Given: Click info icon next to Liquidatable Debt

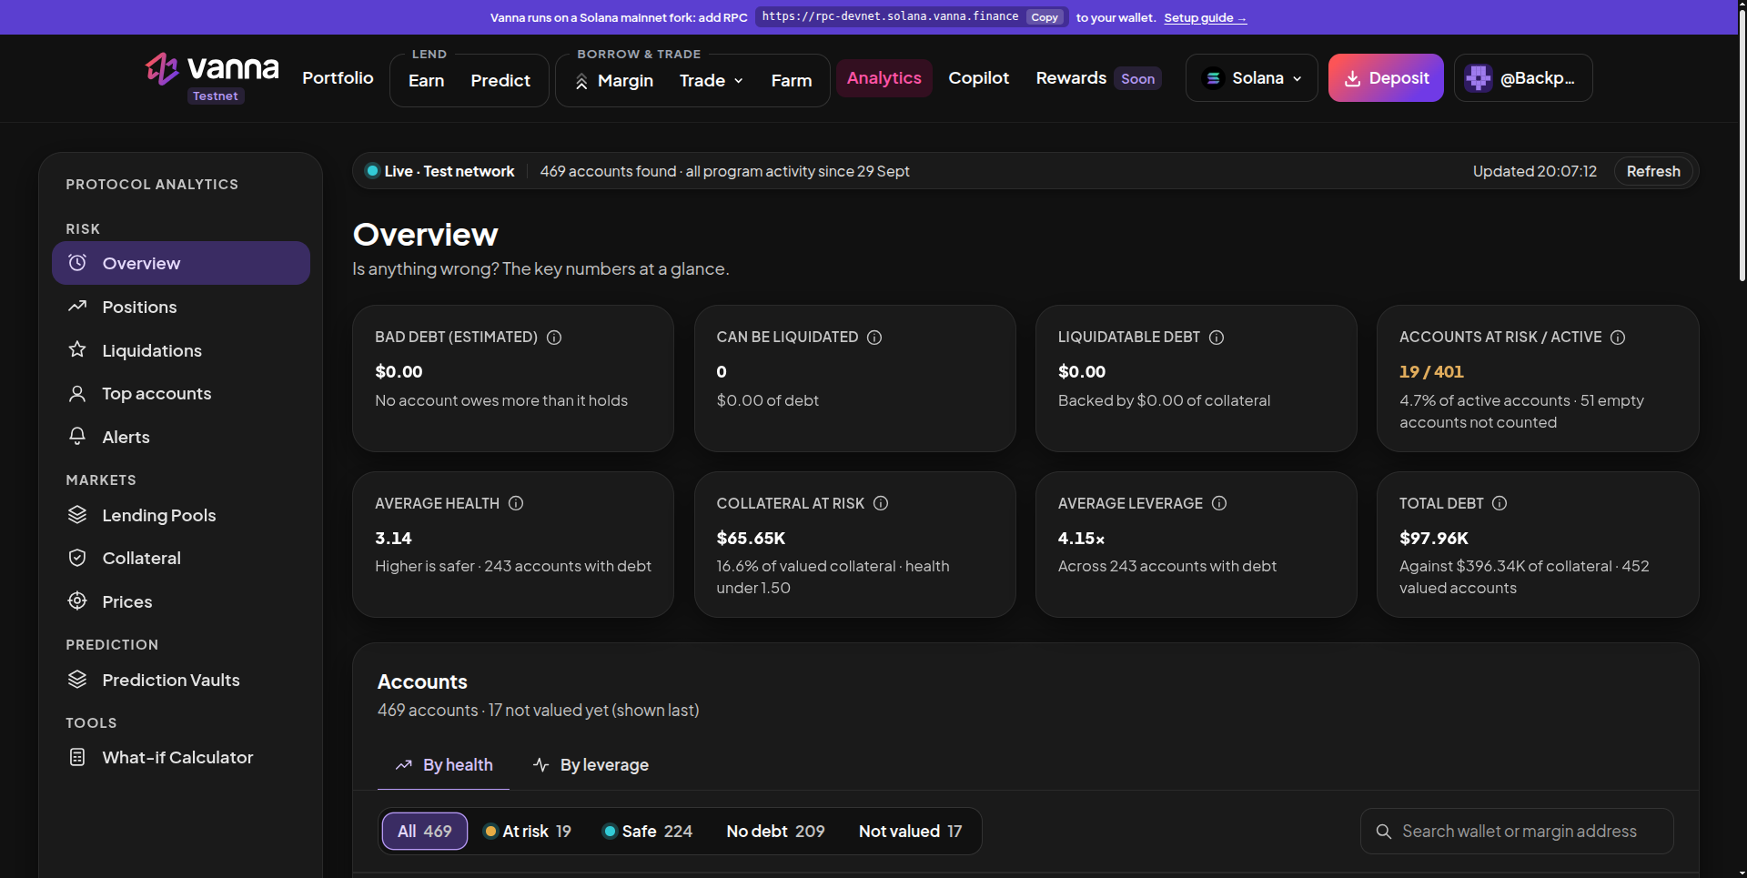Looking at the screenshot, I should (x=1217, y=338).
